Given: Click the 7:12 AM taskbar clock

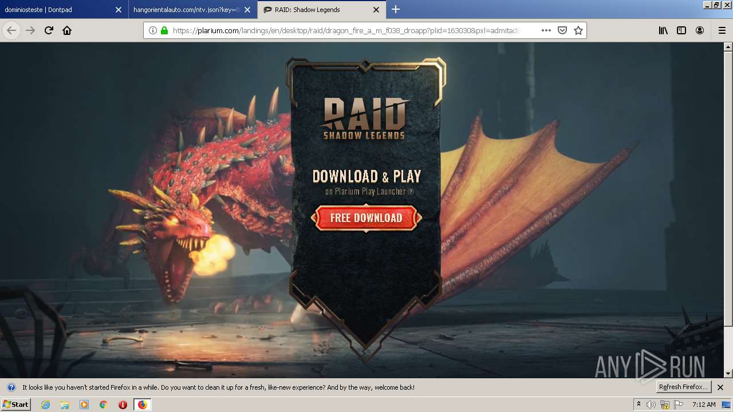Looking at the screenshot, I should [x=704, y=405].
